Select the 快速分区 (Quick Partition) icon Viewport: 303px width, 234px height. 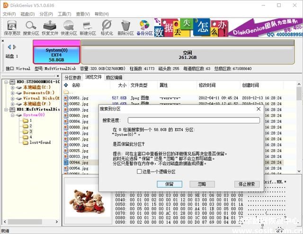coord(69,27)
